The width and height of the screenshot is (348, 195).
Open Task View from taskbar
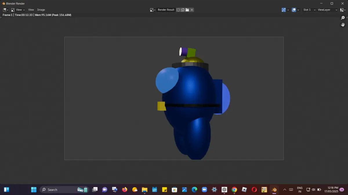click(95, 190)
